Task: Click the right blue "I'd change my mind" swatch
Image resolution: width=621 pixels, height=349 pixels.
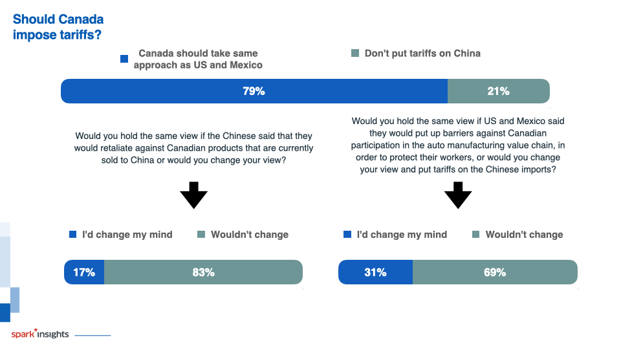Action: (x=347, y=234)
